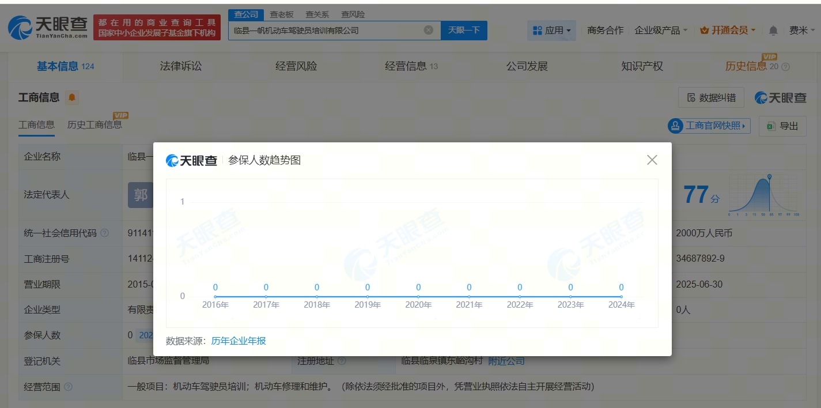
Task: Open the 开通会员 membership dropdown
Action: coord(728,30)
